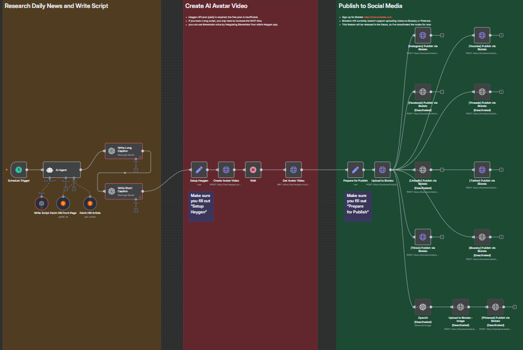Click the plus after Pinterest Publish node
Viewport: 523px width, 350px height.
click(x=515, y=307)
